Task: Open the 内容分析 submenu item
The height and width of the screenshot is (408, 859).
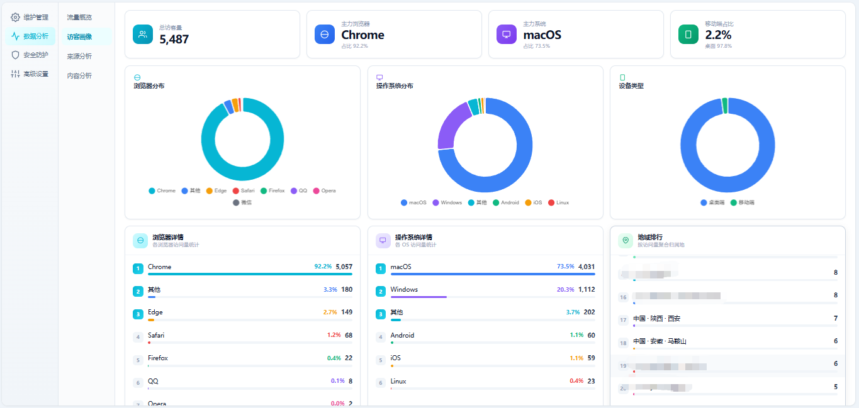Action: coord(79,75)
